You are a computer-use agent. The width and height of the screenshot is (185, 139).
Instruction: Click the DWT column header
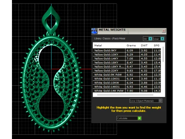[x=144, y=46]
